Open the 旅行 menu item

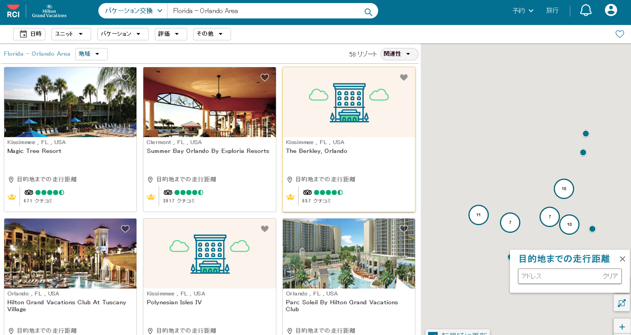(552, 10)
